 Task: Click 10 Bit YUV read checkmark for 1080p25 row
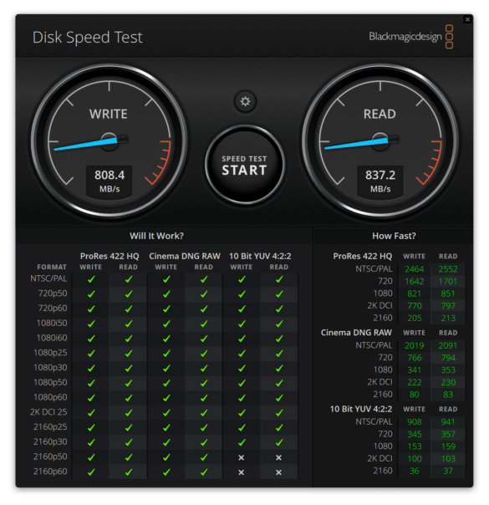click(279, 354)
